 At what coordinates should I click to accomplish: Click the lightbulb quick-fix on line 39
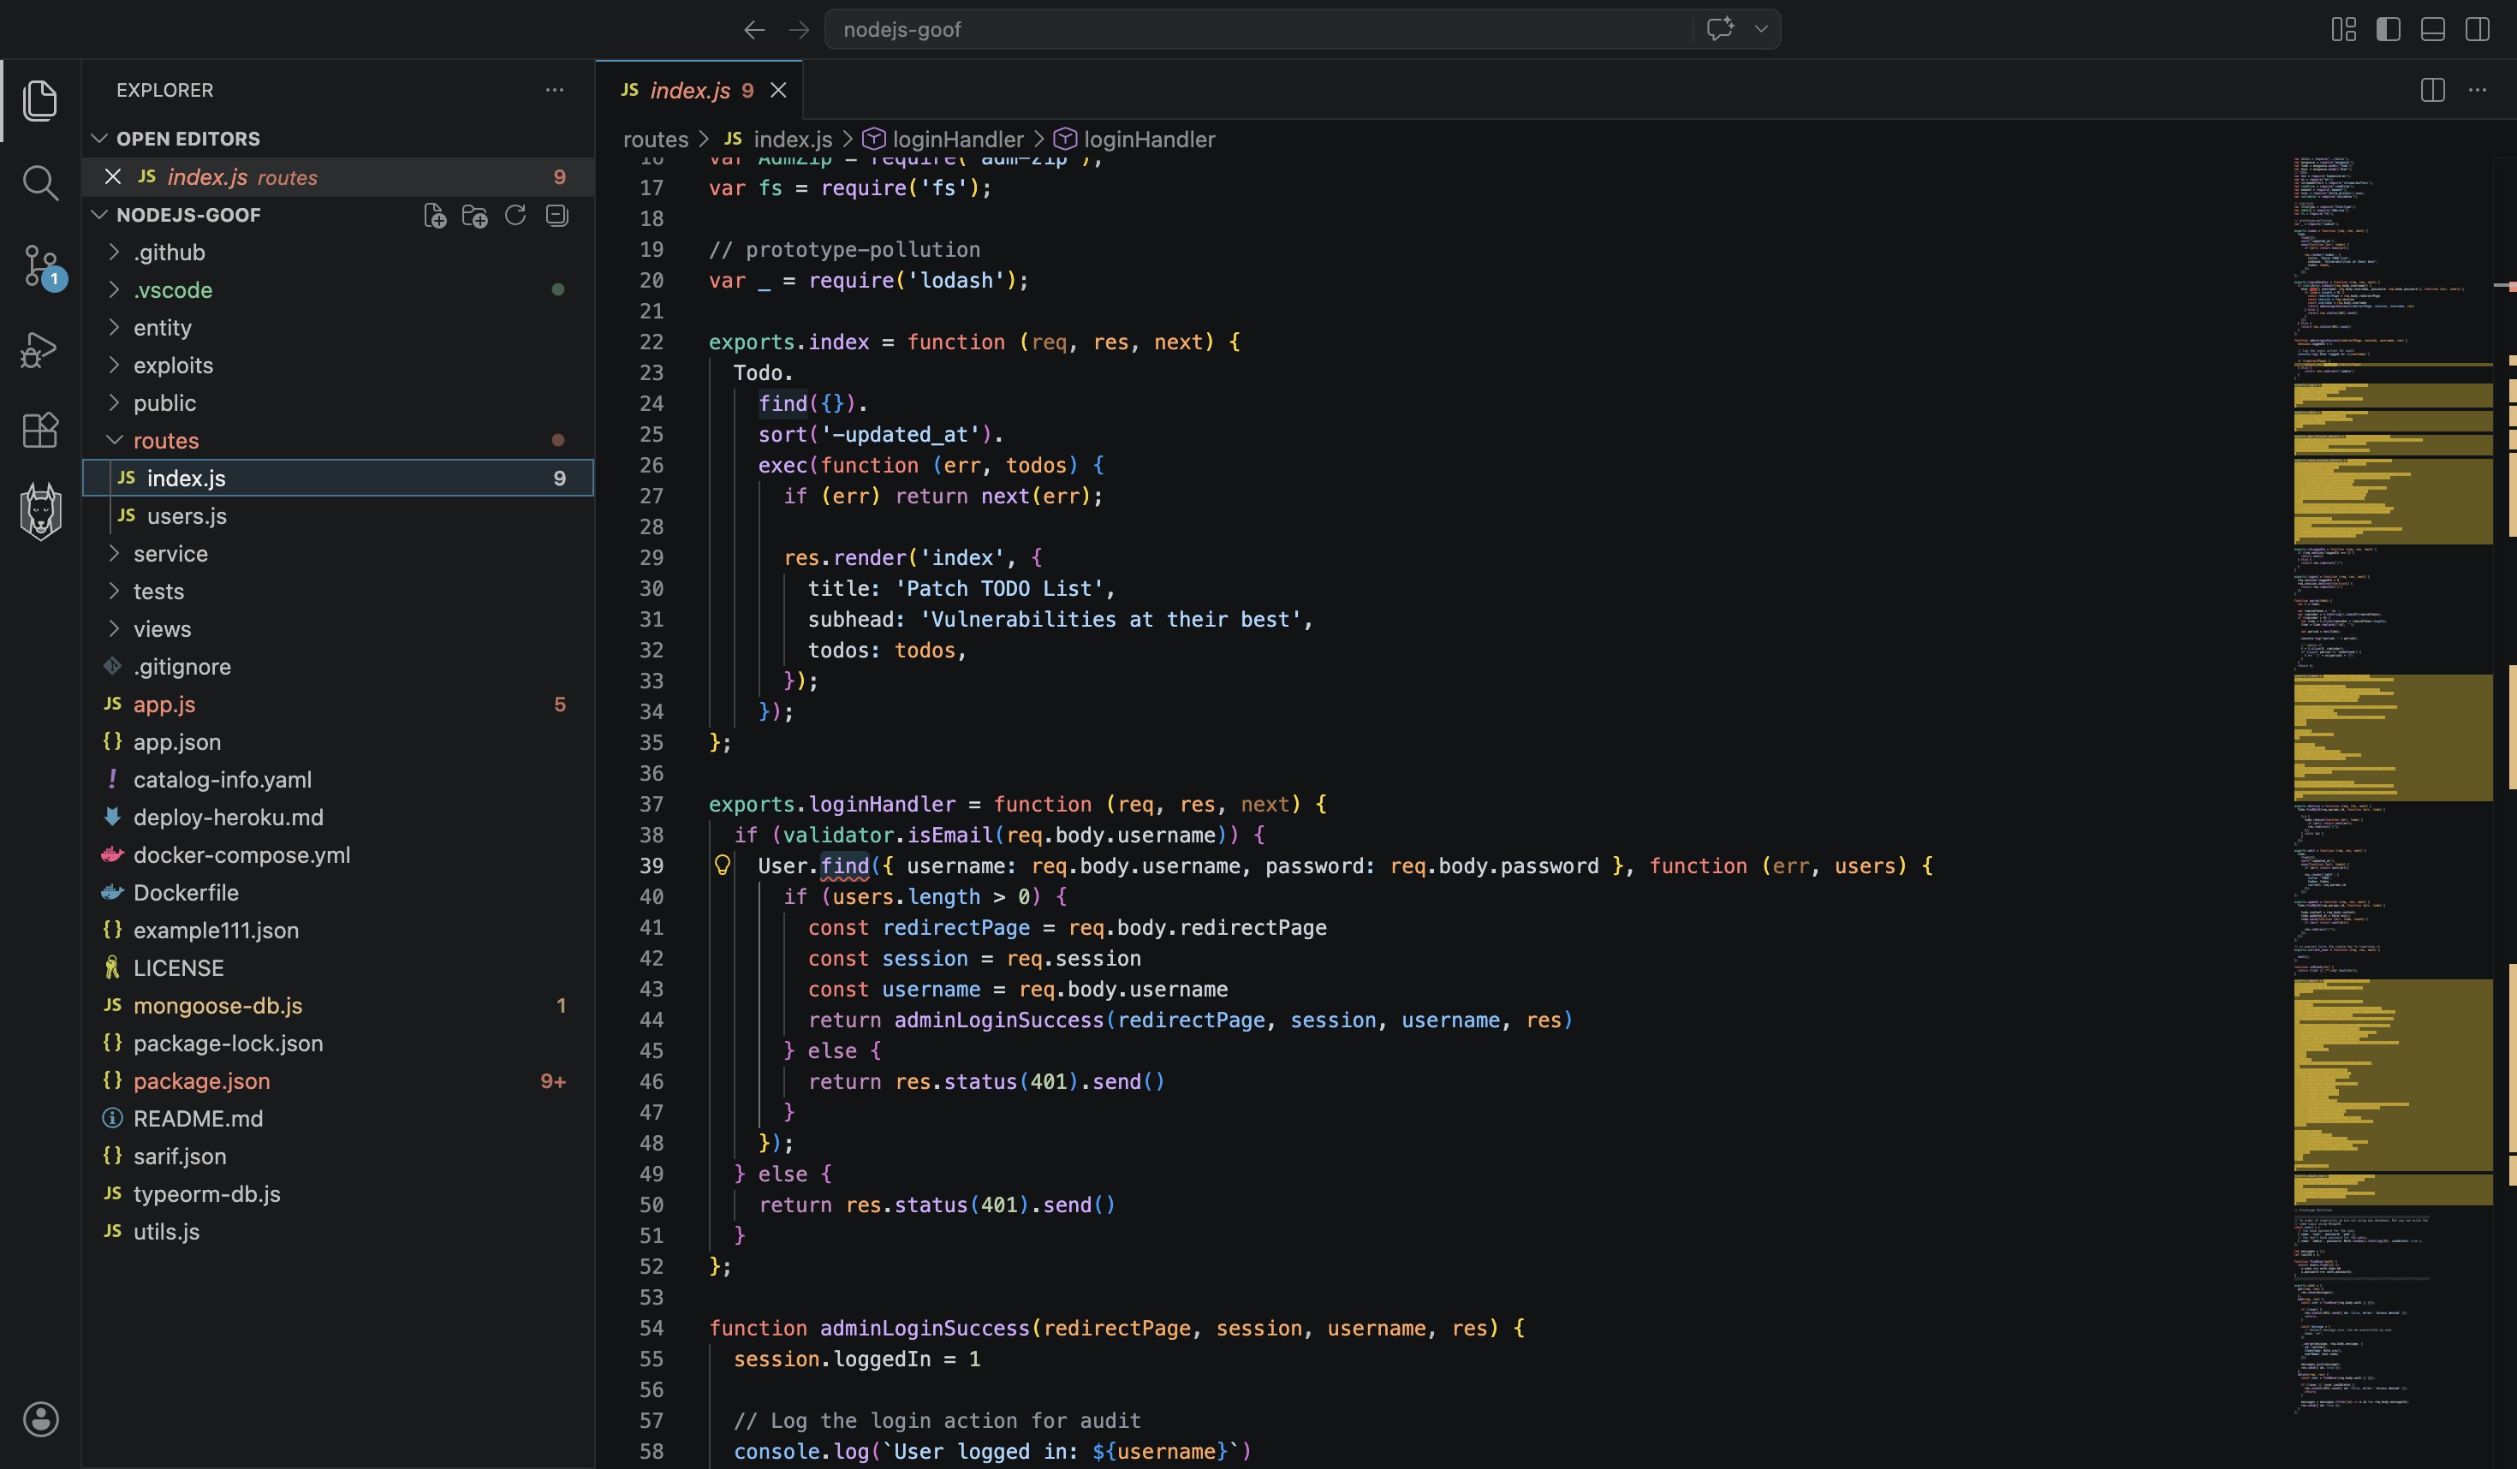tap(723, 865)
